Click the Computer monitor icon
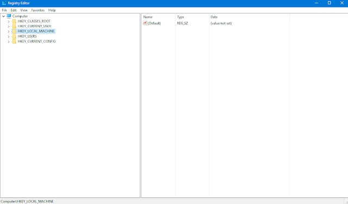Image resolution: width=348 pixels, height=204 pixels. (9, 16)
